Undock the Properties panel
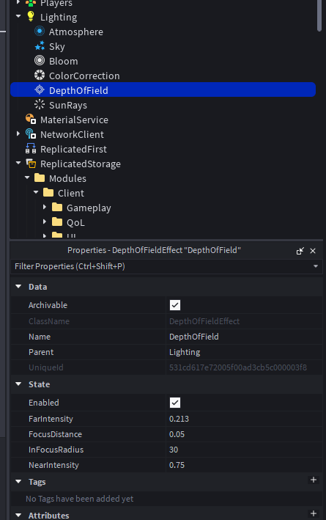Image resolution: width=326 pixels, height=520 pixels. [x=300, y=251]
